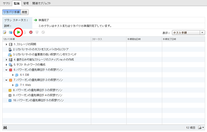Click the 7.1. Web text

coord(25,85)
